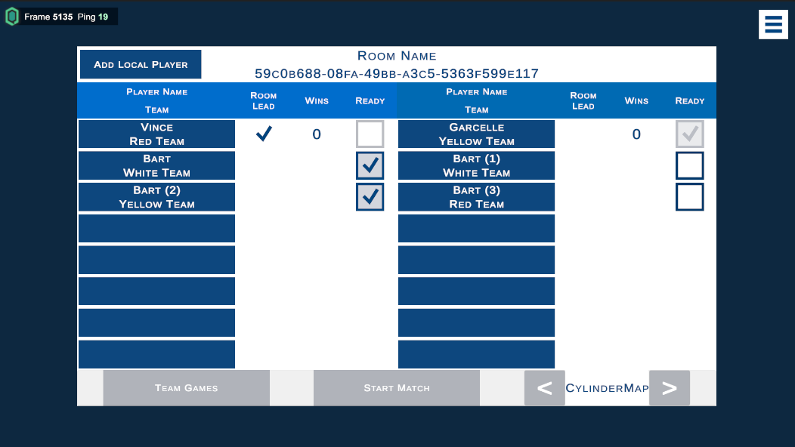This screenshot has width=795, height=447.
Task: Toggle the Team Games button
Action: click(186, 388)
